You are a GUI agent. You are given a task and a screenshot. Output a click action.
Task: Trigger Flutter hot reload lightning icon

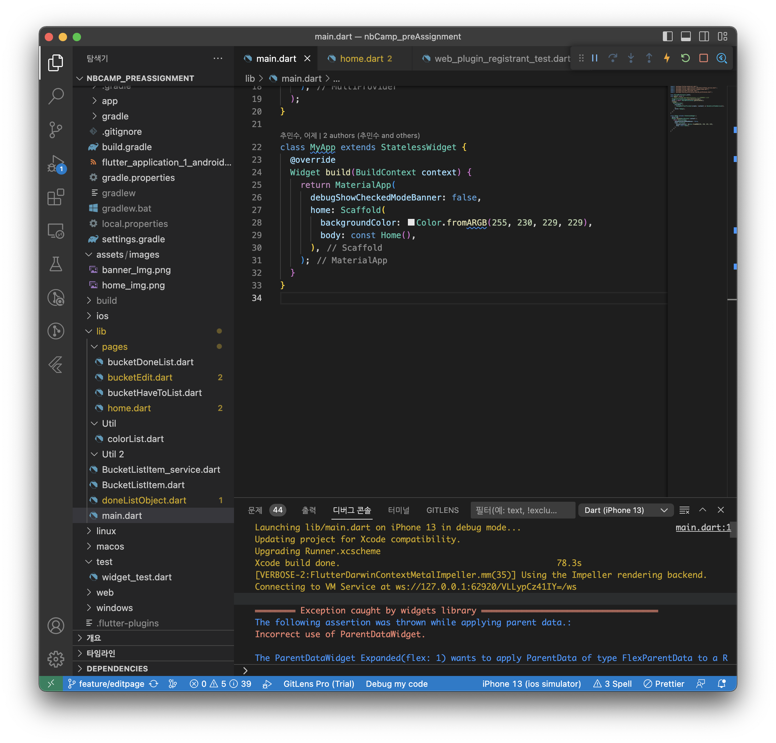(667, 58)
